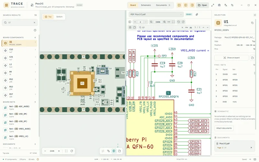The image size is (259, 162).
Task: Click focus selection icon in Selection header
Action: [x=255, y=15]
